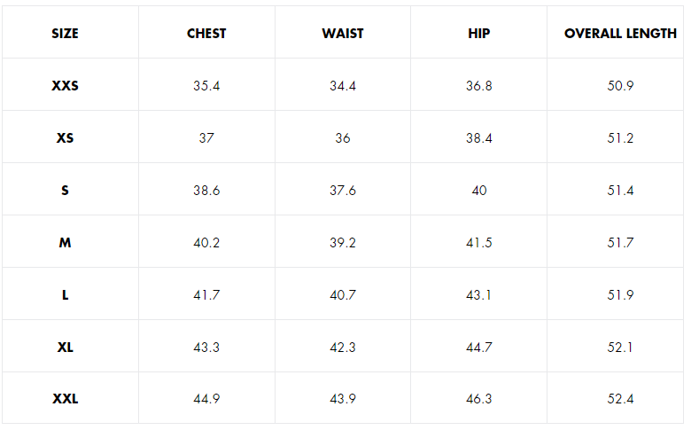Select the M size row label
Screen dimensions: 691x430
pyautogui.click(x=65, y=243)
